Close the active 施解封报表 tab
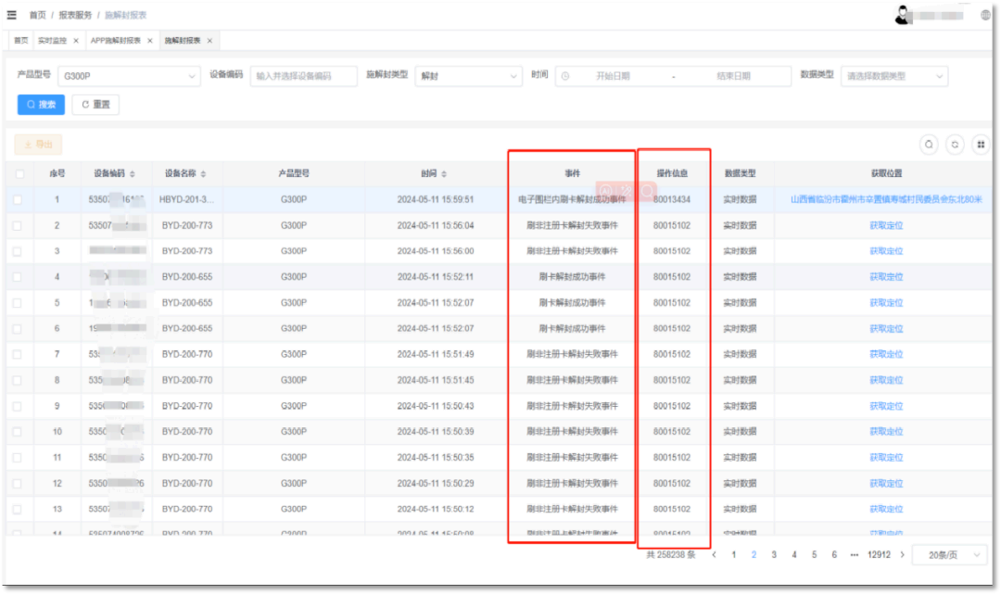1001x595 pixels. point(209,41)
